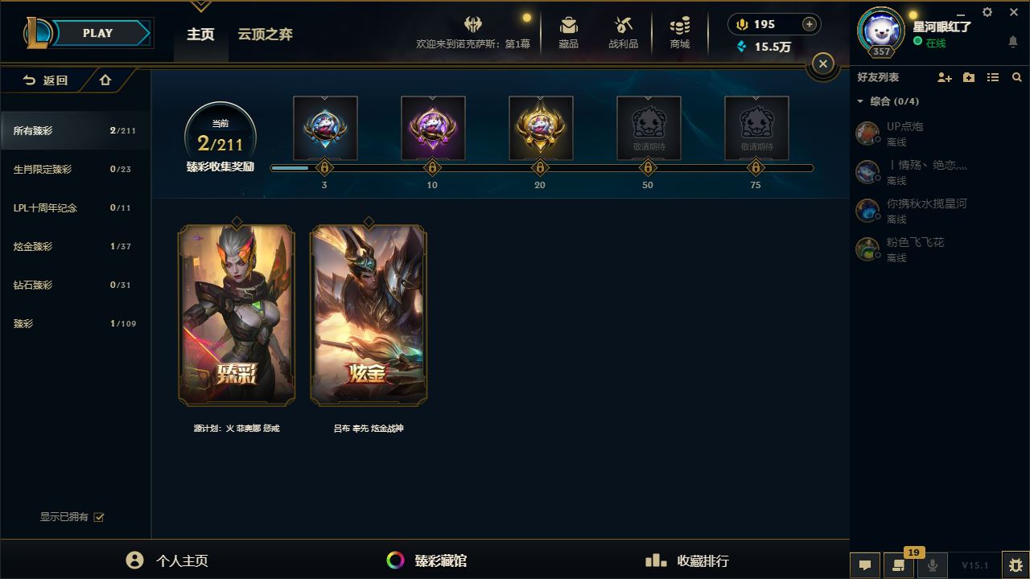
Task: Select the 炫金臻彩 category
Action: [75, 246]
